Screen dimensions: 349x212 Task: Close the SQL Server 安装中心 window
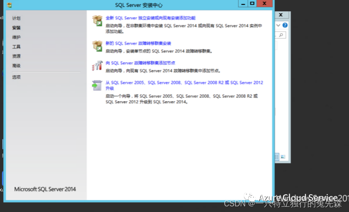264,3
